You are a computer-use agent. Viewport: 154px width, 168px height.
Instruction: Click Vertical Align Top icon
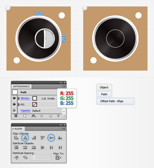pos(42,138)
